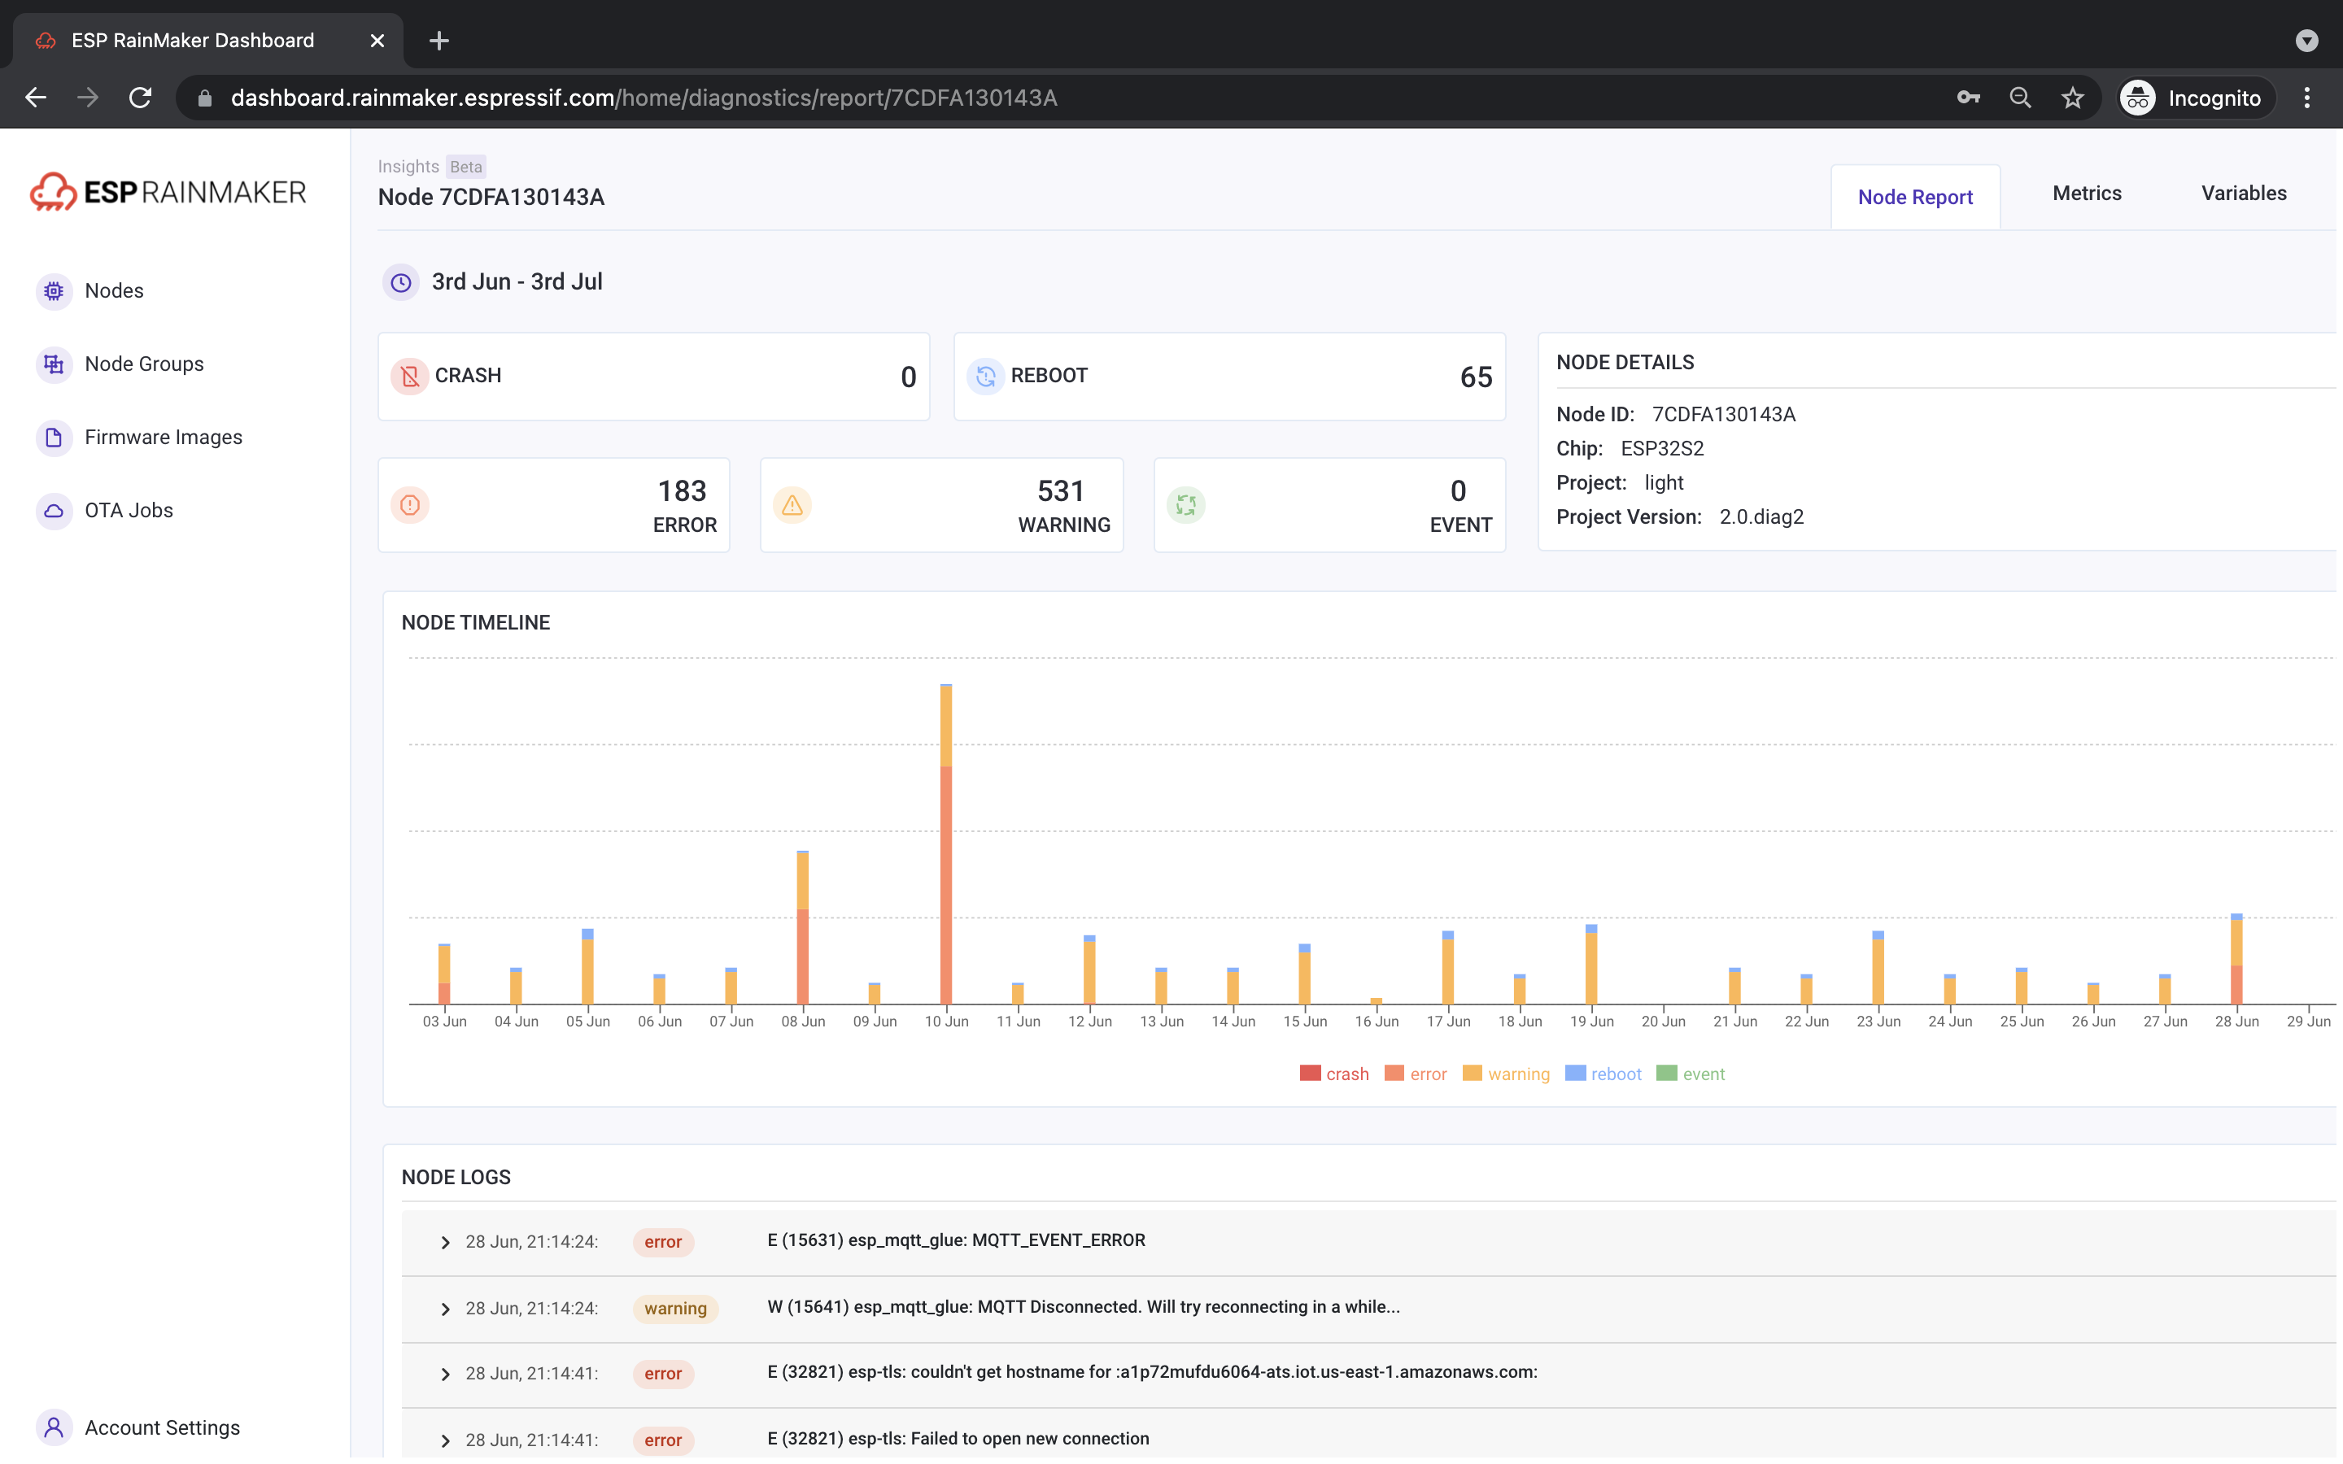Click the error icon in the ERROR card
The width and height of the screenshot is (2343, 1464).
click(x=409, y=504)
